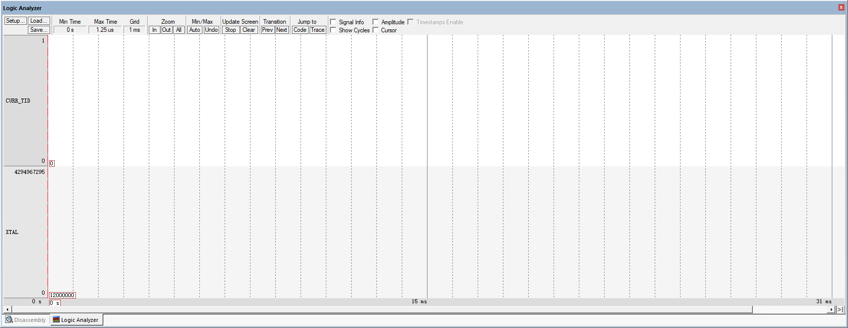Jump to Code
The image size is (848, 328).
(x=300, y=30)
